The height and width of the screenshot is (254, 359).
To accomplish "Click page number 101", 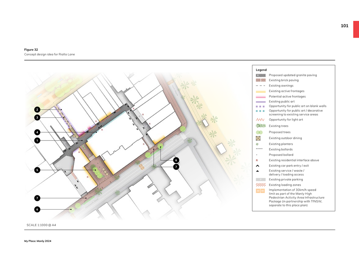I will (344, 26).
